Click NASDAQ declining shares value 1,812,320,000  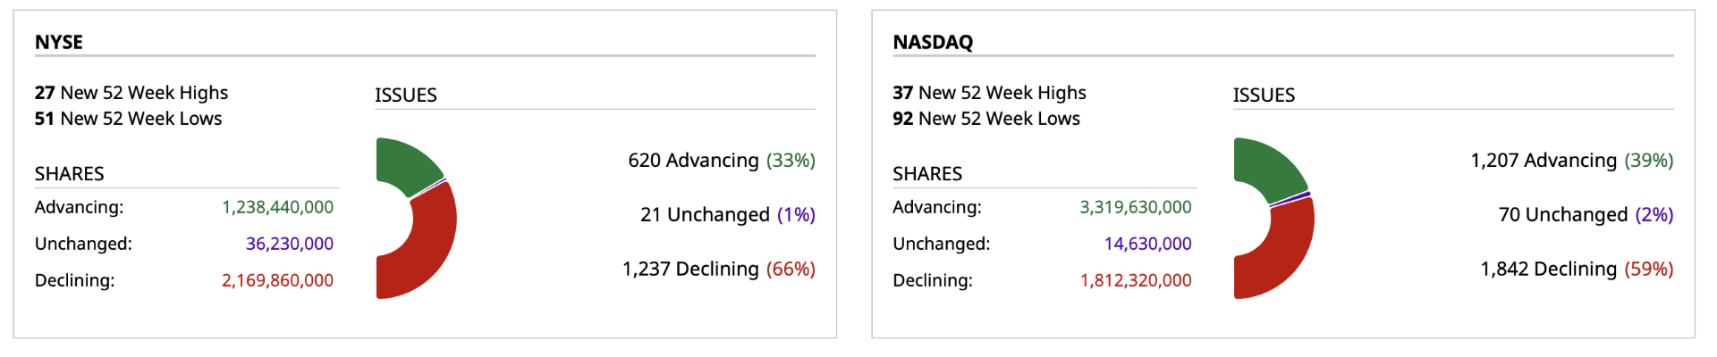(x=1135, y=280)
